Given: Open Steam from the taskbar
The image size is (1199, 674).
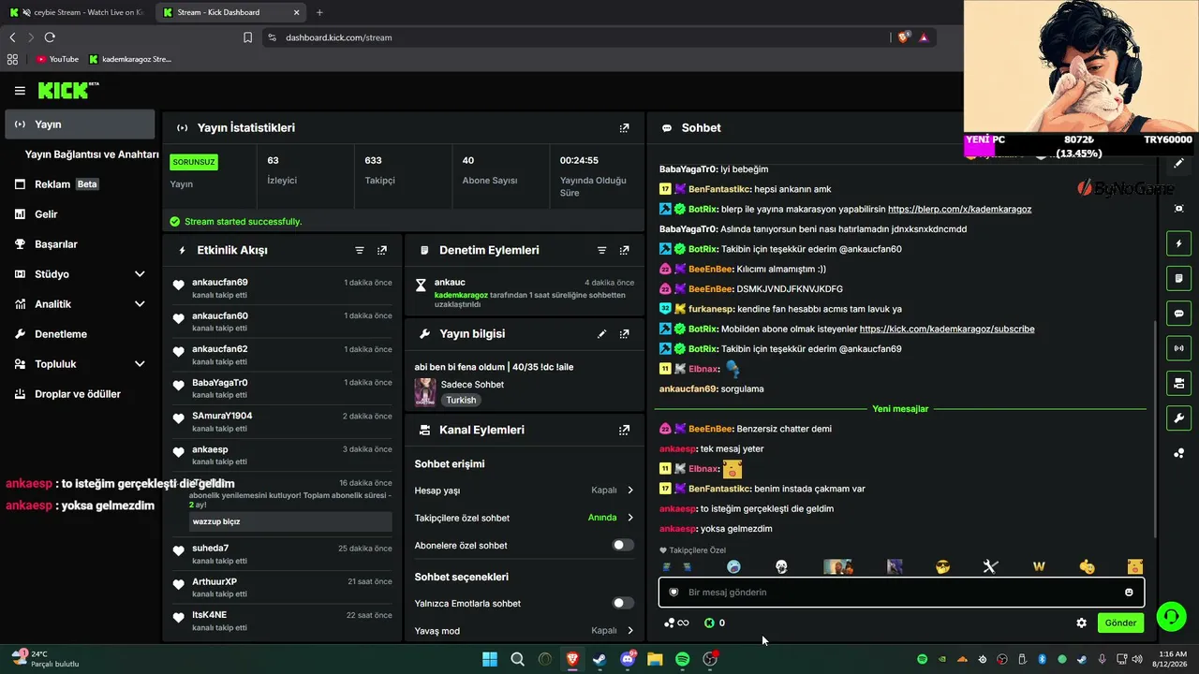Looking at the screenshot, I should (x=599, y=659).
